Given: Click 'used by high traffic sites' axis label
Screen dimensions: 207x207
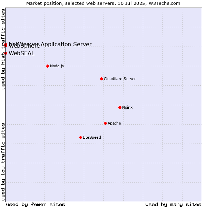Looking at the screenshot, I should click(x=3, y=49).
